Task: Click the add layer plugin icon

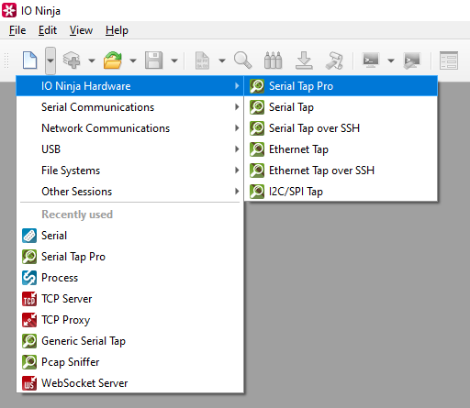Action: [x=72, y=60]
